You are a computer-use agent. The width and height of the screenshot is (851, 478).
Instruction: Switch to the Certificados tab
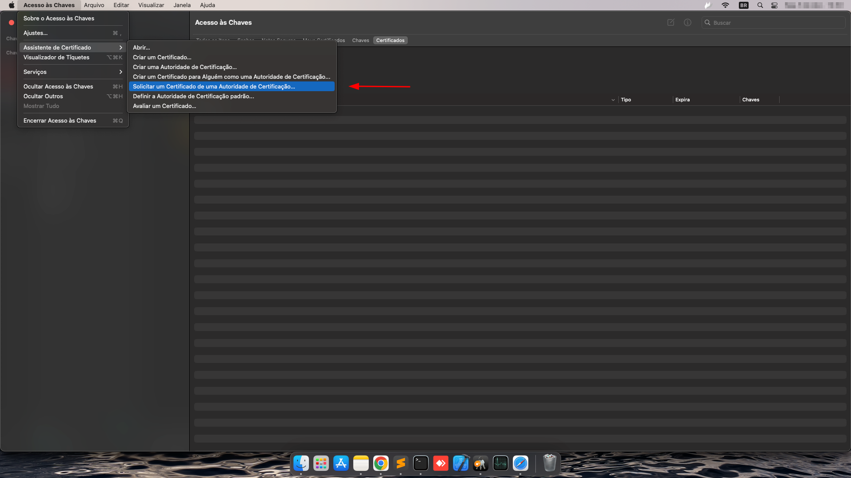390,40
